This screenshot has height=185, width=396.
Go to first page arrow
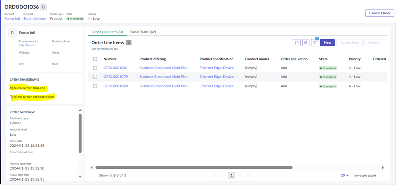pos(215,175)
